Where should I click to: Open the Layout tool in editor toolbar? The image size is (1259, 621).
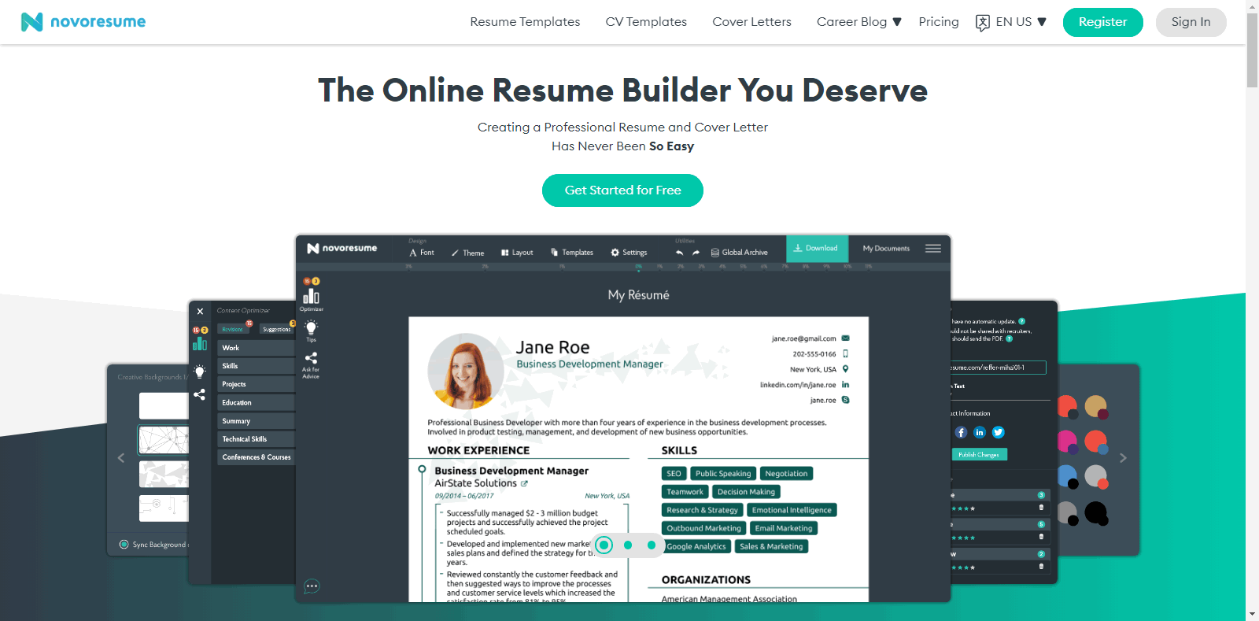pyautogui.click(x=517, y=253)
